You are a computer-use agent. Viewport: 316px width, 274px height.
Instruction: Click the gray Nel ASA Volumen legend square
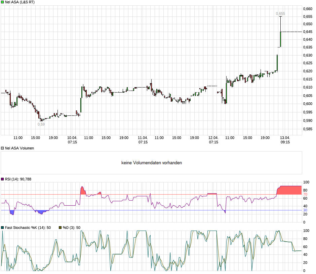point(2,148)
